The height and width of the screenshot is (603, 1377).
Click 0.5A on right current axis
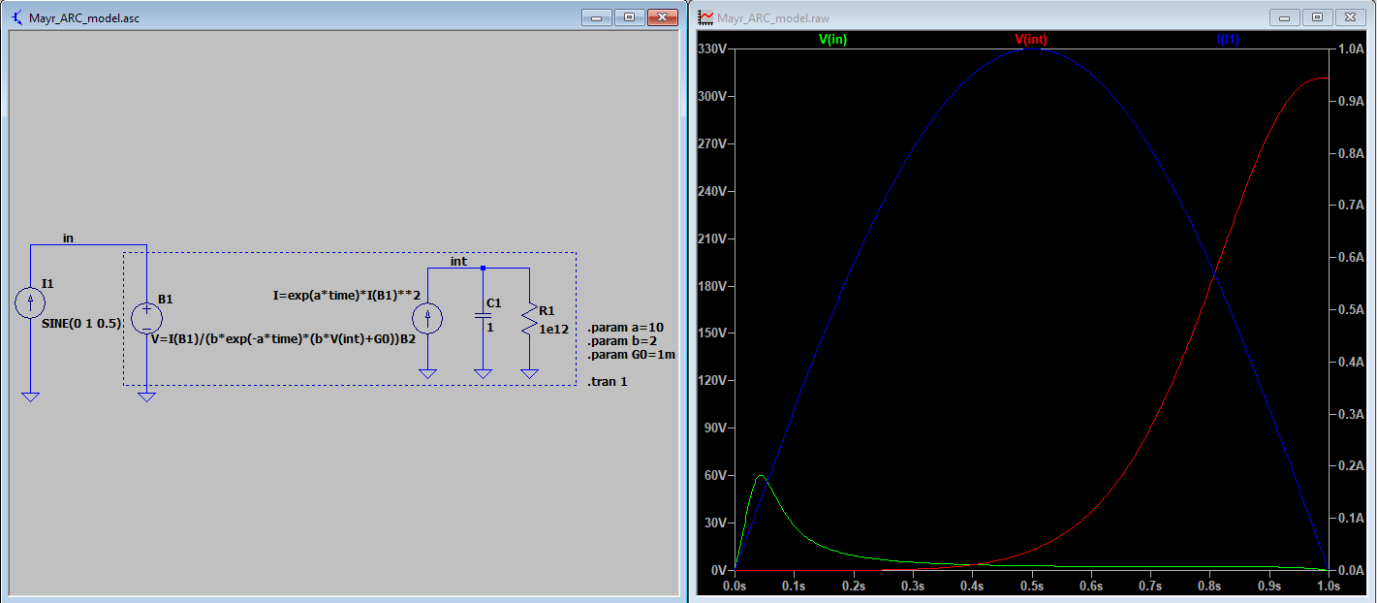click(x=1351, y=310)
